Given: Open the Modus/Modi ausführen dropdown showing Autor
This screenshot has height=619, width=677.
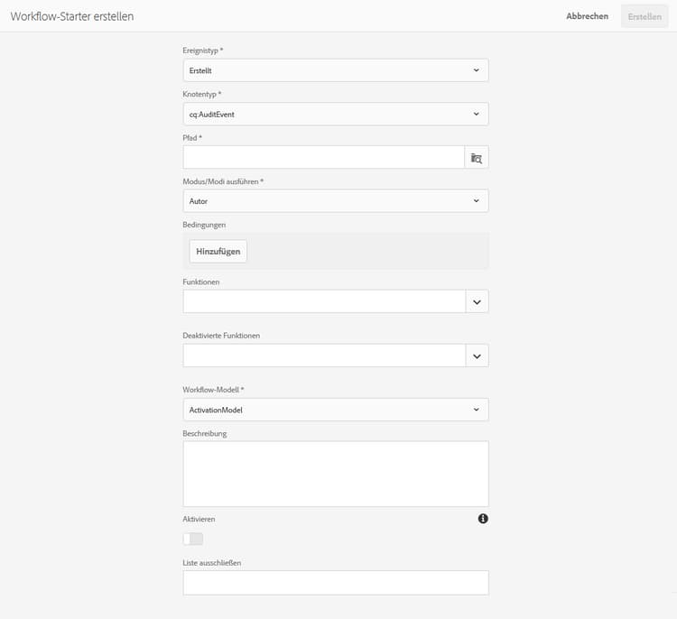Looking at the screenshot, I should coord(336,200).
